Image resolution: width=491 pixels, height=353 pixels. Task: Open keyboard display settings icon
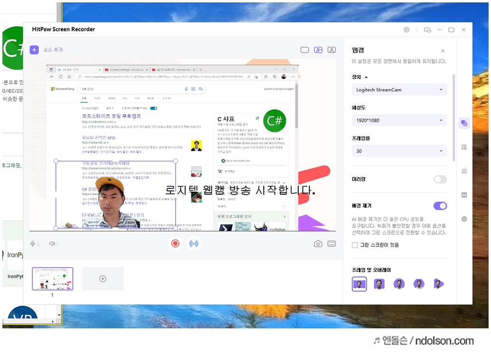point(331,244)
